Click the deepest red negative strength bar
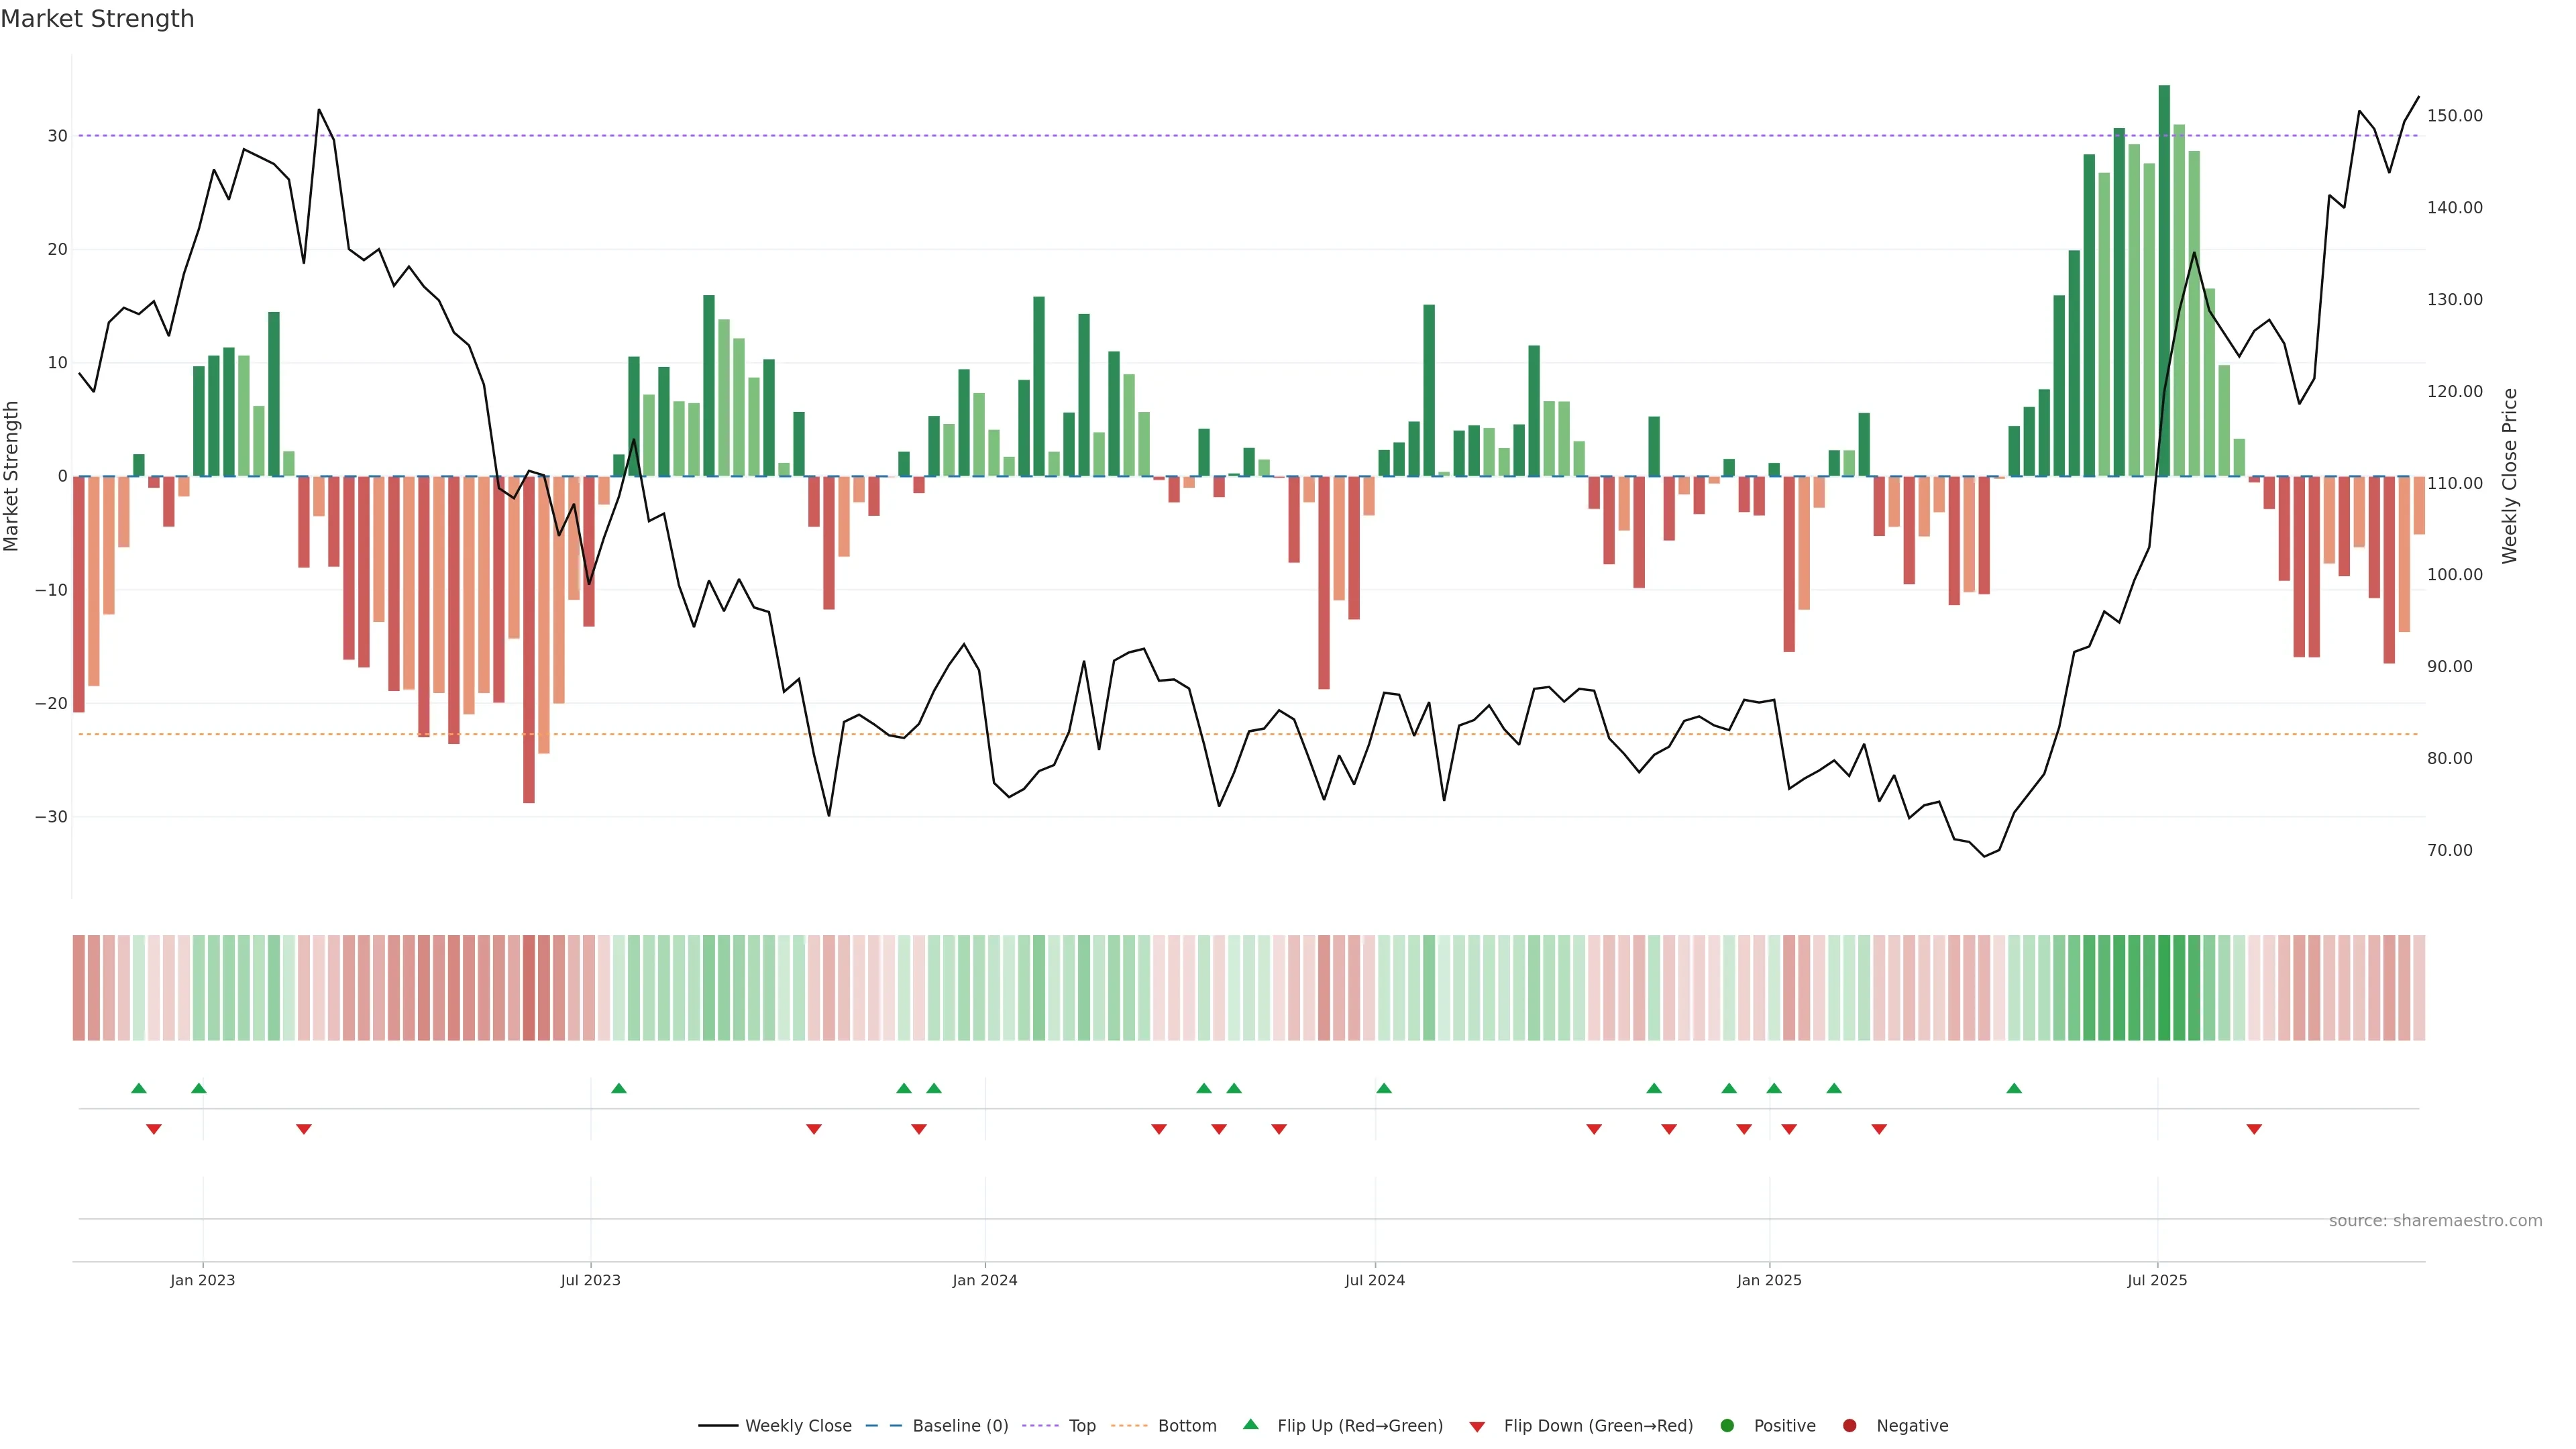Image resolution: width=2576 pixels, height=1449 pixels. (x=529, y=640)
